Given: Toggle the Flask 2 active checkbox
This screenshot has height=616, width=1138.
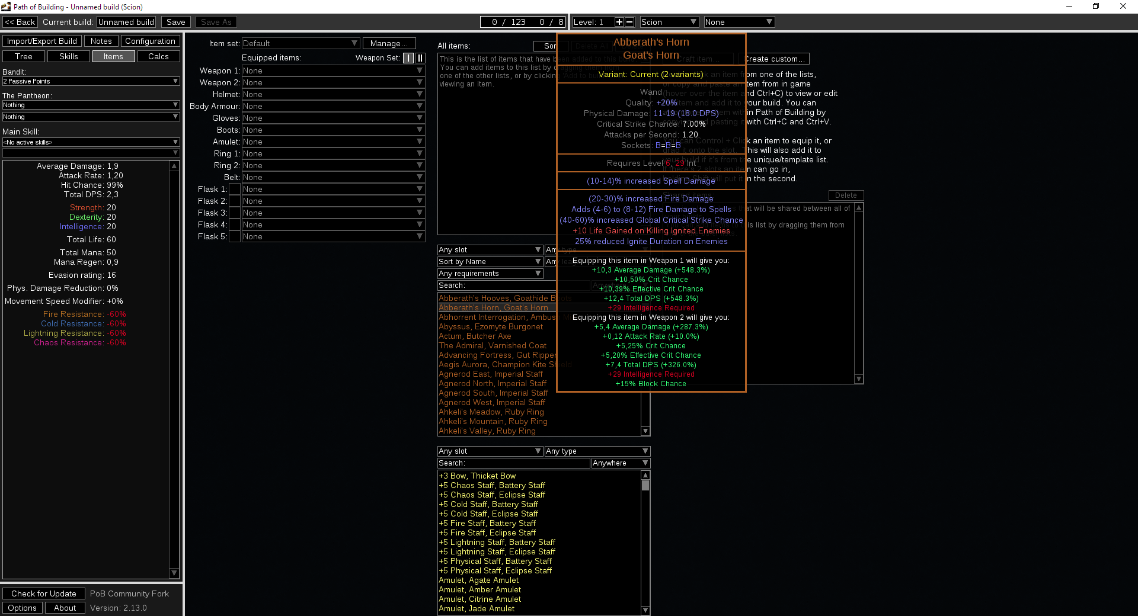Looking at the screenshot, I should pyautogui.click(x=235, y=201).
